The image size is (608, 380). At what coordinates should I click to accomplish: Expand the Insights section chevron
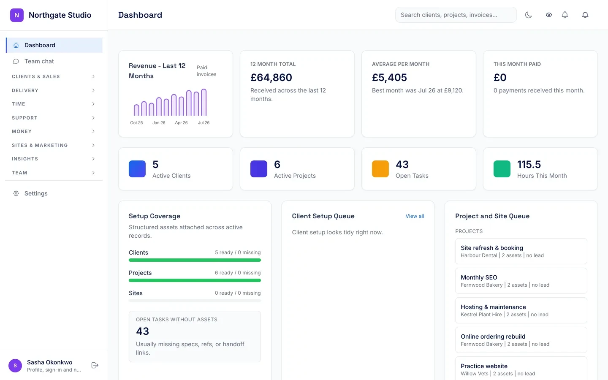[x=93, y=159]
